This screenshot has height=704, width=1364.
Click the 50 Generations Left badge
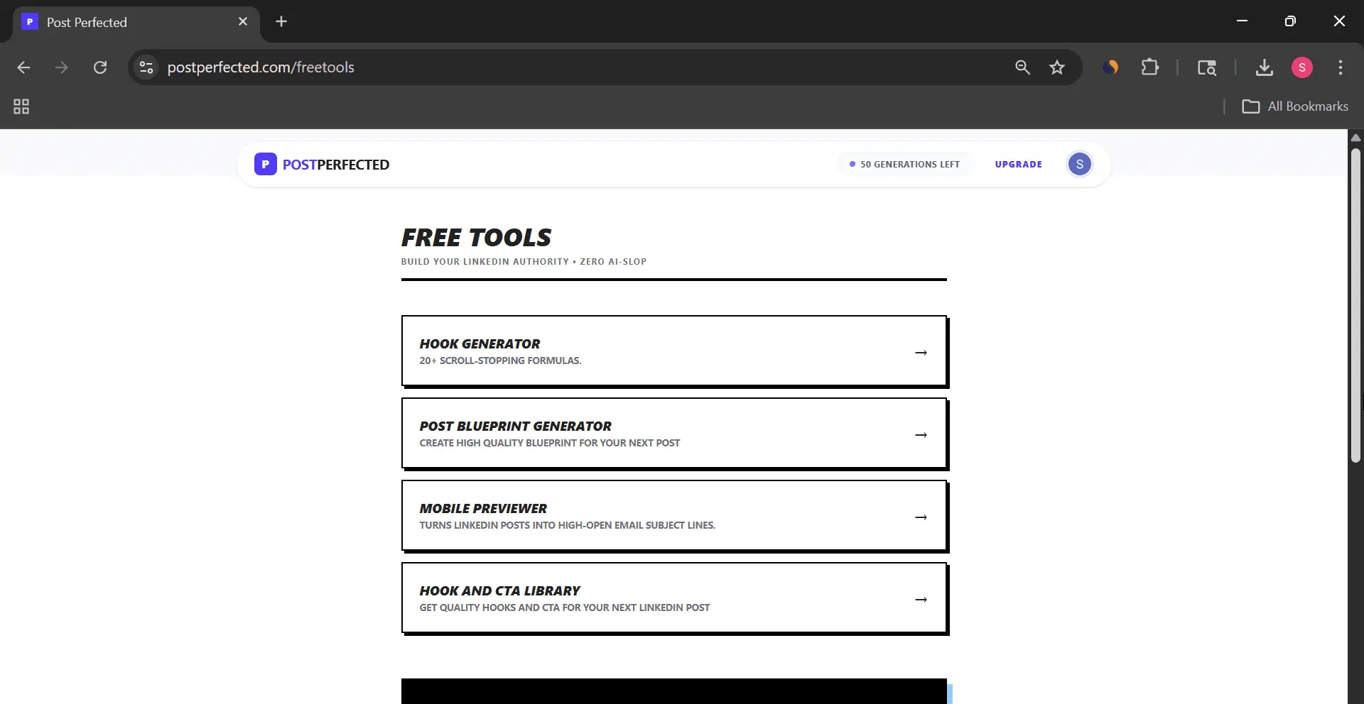tap(904, 164)
